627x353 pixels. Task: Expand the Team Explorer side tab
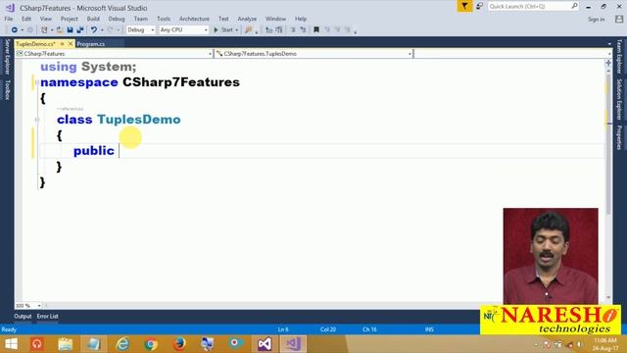[x=619, y=57]
